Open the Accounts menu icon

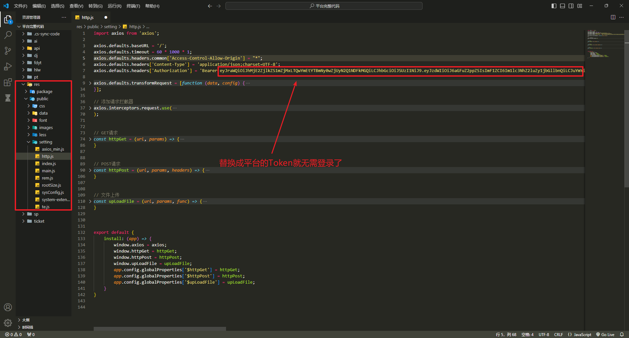(8, 307)
